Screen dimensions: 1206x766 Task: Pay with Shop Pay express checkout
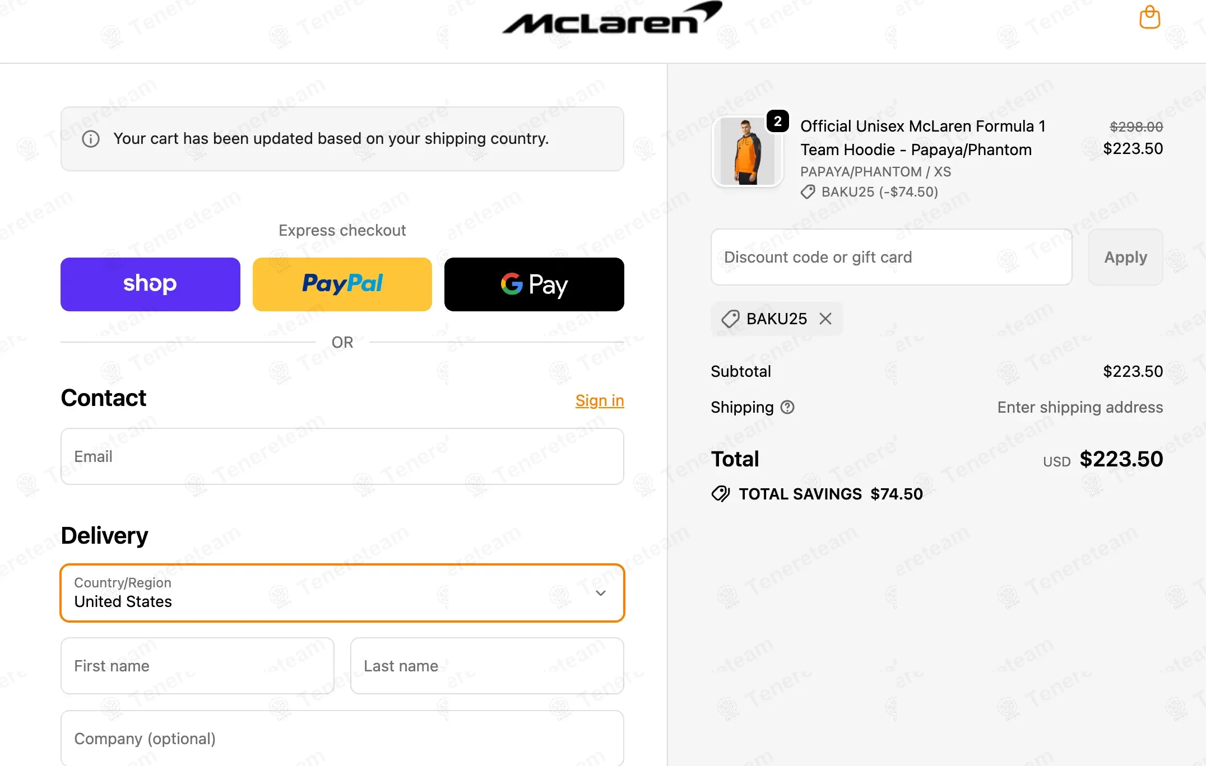pyautogui.click(x=150, y=284)
